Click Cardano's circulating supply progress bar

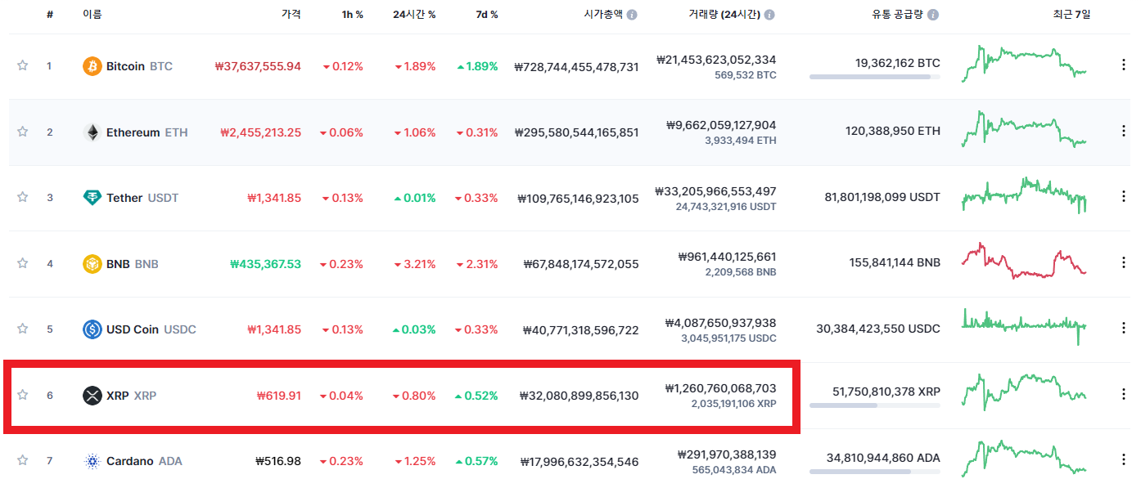point(875,472)
